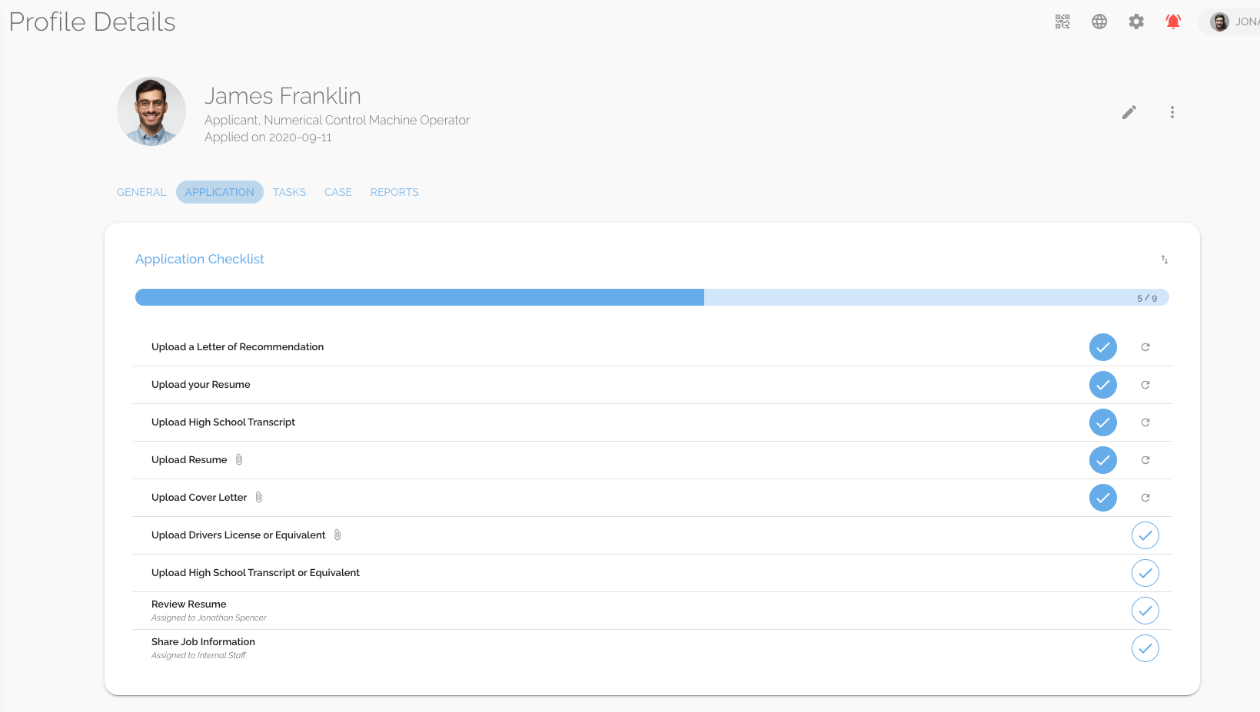The width and height of the screenshot is (1260, 712).
Task: Go to the GENERAL tab
Action: coord(141,192)
